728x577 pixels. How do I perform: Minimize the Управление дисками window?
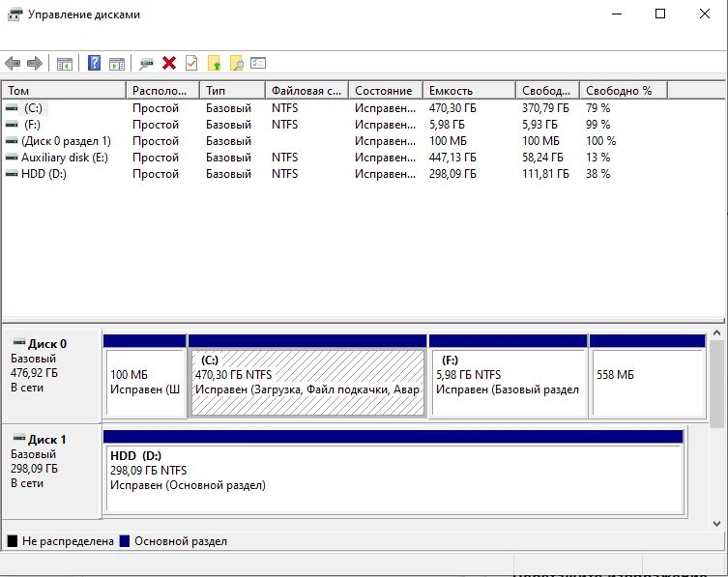pos(617,14)
